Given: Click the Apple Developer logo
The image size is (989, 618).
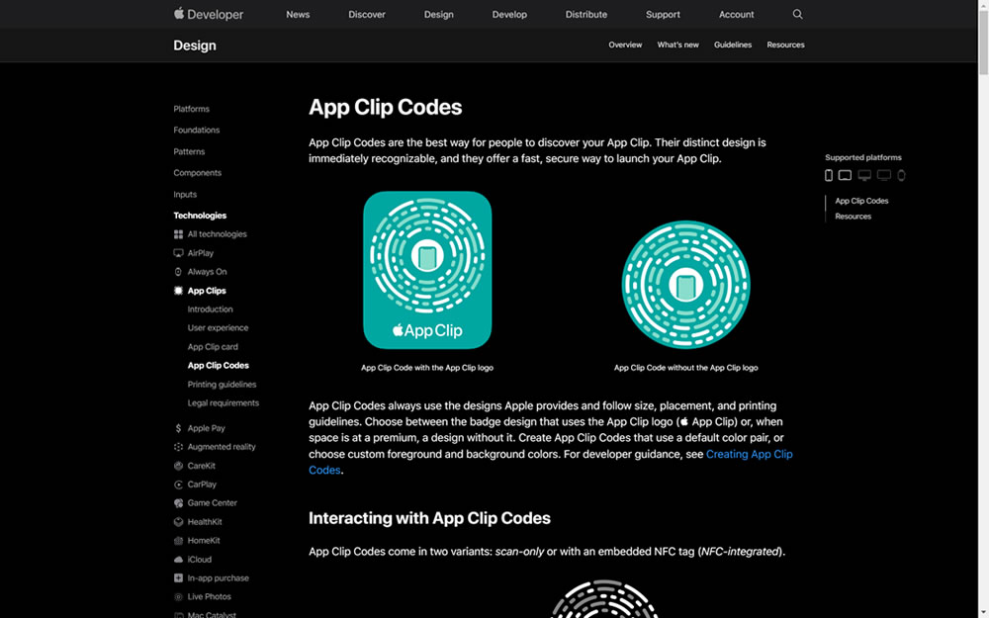Looking at the screenshot, I should [209, 15].
